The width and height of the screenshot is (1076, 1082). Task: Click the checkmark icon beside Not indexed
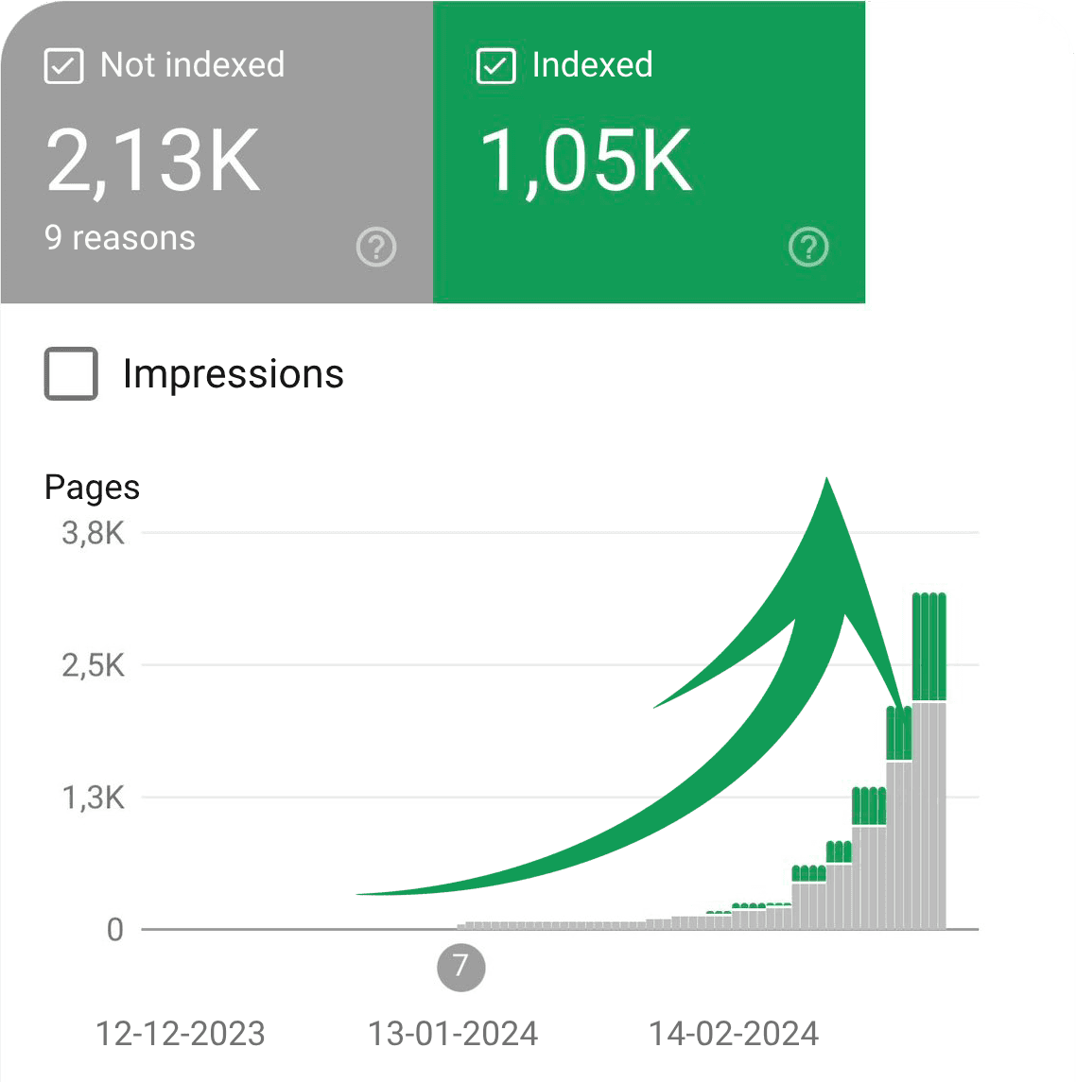63,65
